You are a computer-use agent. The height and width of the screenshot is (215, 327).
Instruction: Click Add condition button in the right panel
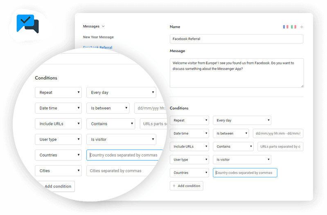186,186
